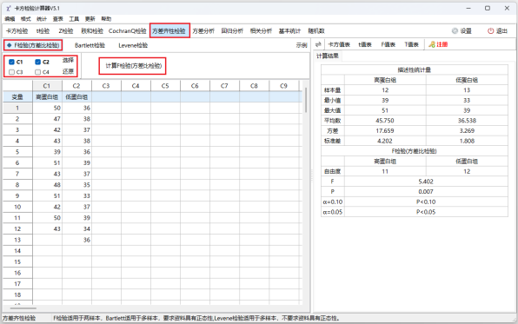518x324 pixels.
Task: Select the F检验(方差比检验) sub-tab
Action: click(33, 45)
